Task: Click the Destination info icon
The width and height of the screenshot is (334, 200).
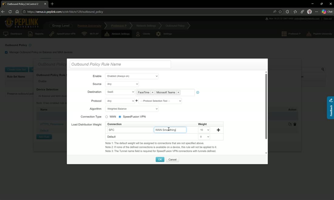Action: (198, 92)
